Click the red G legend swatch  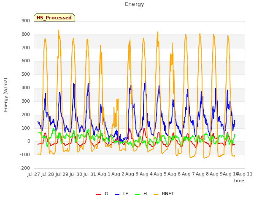pyautogui.click(x=98, y=194)
